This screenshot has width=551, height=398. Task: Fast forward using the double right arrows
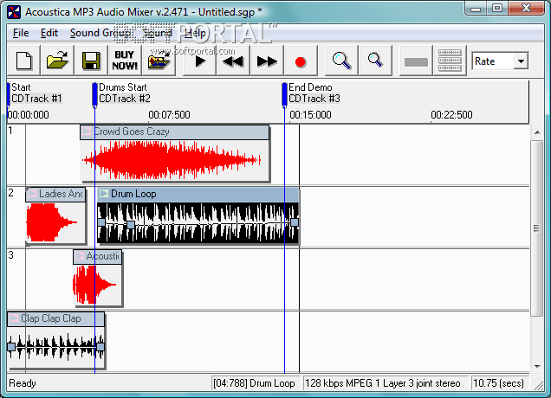[267, 61]
